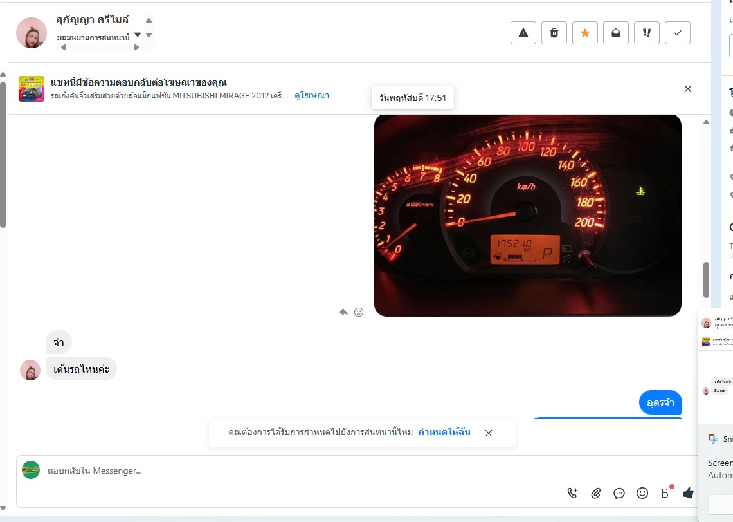The image size is (733, 522).
Task: Reply to the dashboard photo message arrow
Action: [343, 312]
